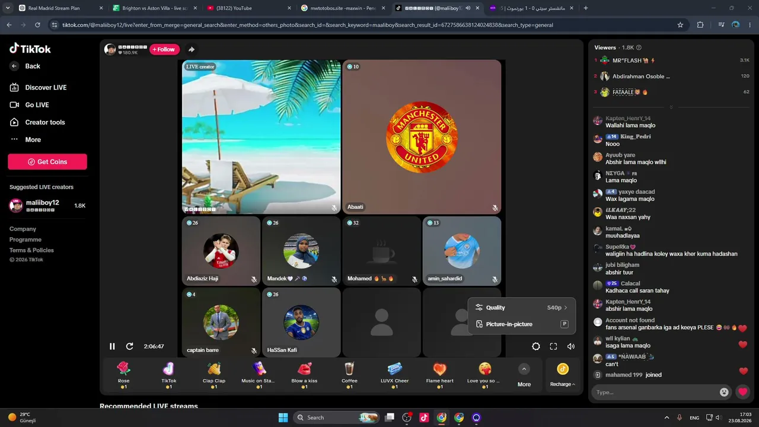Screen dimensions: 759x427
Task: Open the Programme footer link
Action: [25, 240]
